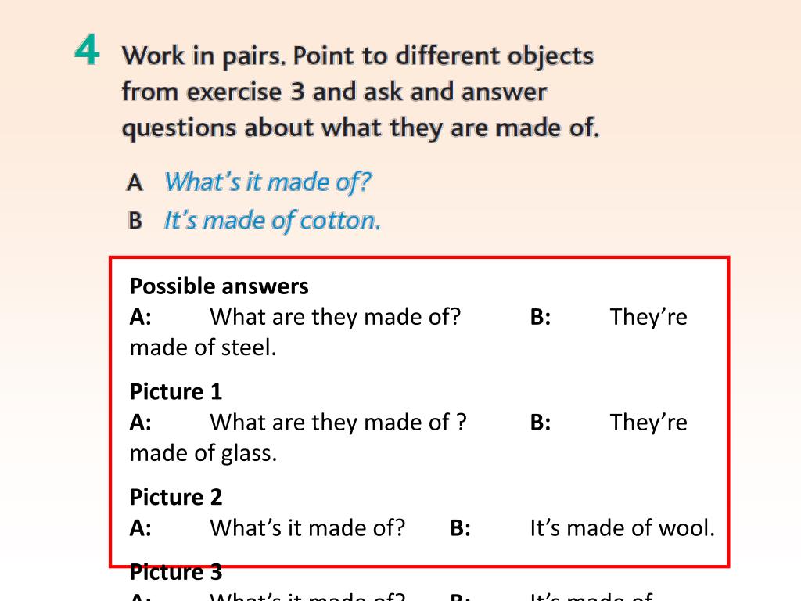
Task: Select the 'Picture 2' heading
Action: pyautogui.click(x=176, y=497)
